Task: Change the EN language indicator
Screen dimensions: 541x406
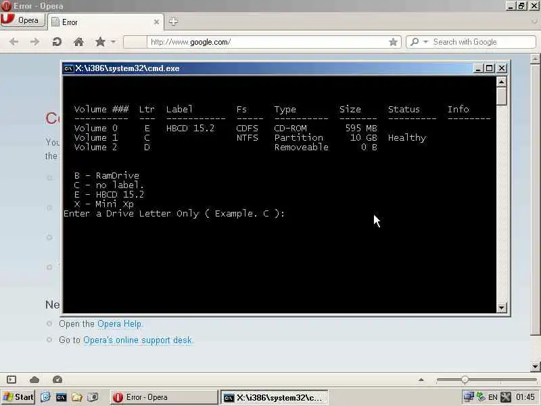Action: click(493, 397)
